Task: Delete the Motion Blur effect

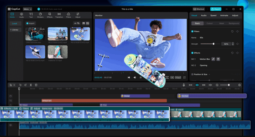Action: pos(218,59)
